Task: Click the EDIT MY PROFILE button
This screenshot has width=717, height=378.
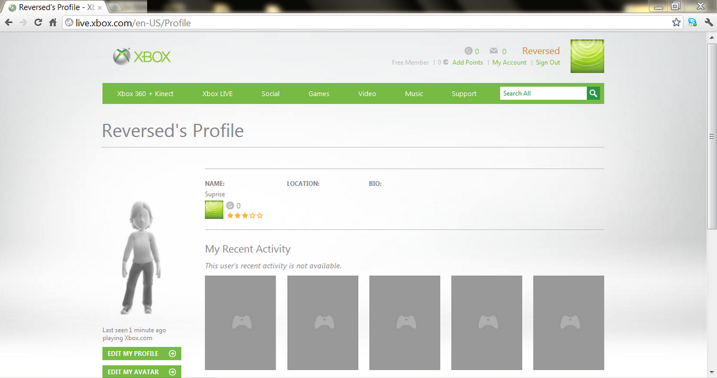Action: [x=142, y=354]
